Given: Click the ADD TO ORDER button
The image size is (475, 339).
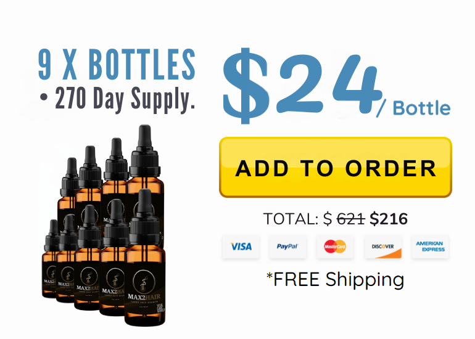Looking at the screenshot, I should click(336, 168).
